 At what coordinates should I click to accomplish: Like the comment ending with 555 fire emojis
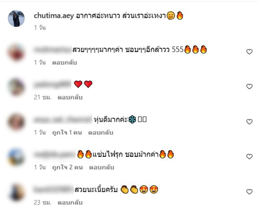coord(249,52)
